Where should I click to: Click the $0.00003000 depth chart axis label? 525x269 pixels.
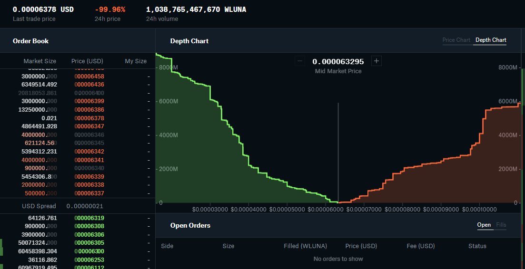pyautogui.click(x=210, y=210)
